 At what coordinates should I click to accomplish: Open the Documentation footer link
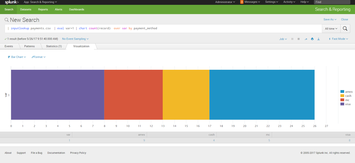click(x=56, y=153)
